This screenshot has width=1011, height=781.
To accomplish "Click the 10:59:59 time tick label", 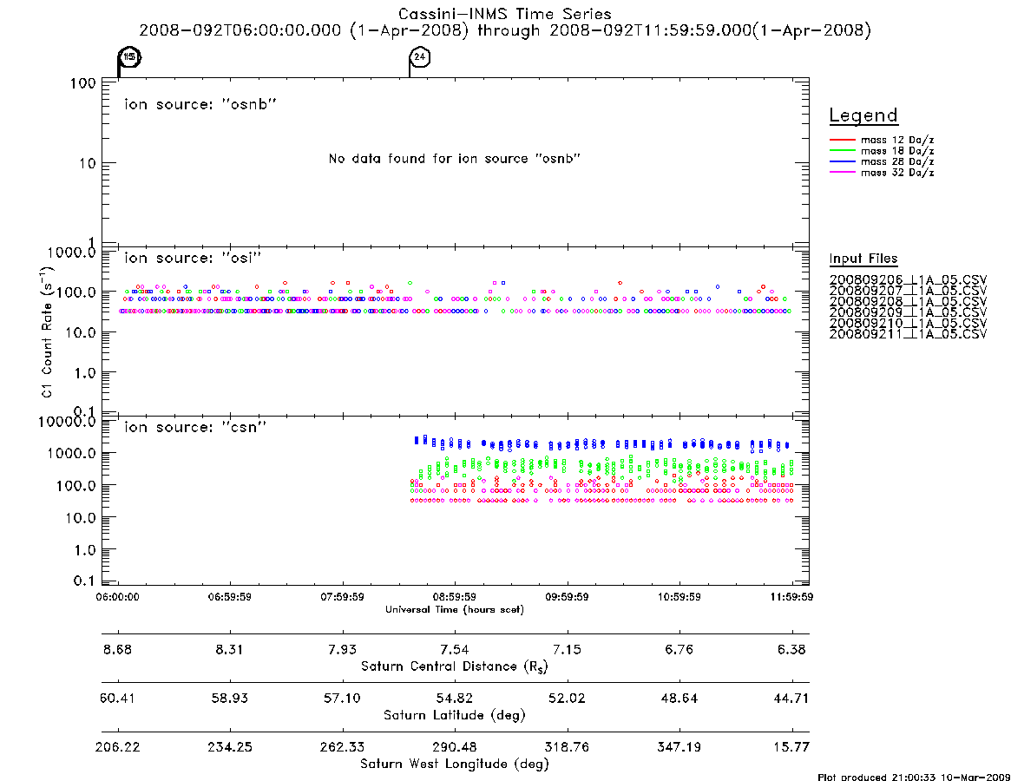I will click(679, 597).
